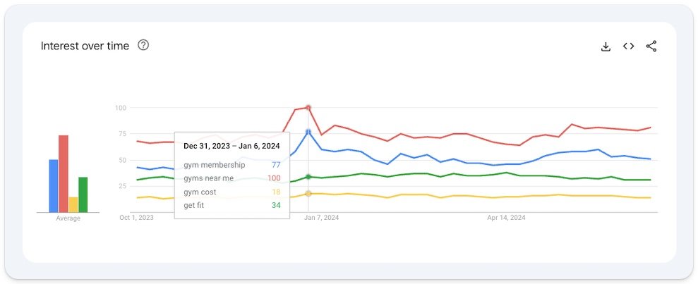Image resolution: width=698 pixels, height=284 pixels.
Task: Click the "Average" label under bars
Action: click(68, 218)
